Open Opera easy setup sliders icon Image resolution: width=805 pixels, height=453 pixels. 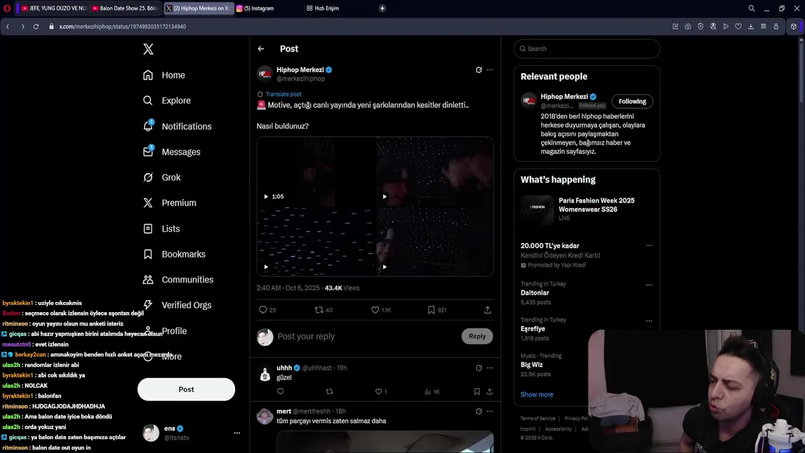(763, 26)
